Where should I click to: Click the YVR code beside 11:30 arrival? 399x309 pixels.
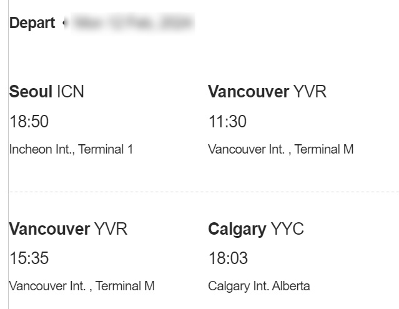310,92
